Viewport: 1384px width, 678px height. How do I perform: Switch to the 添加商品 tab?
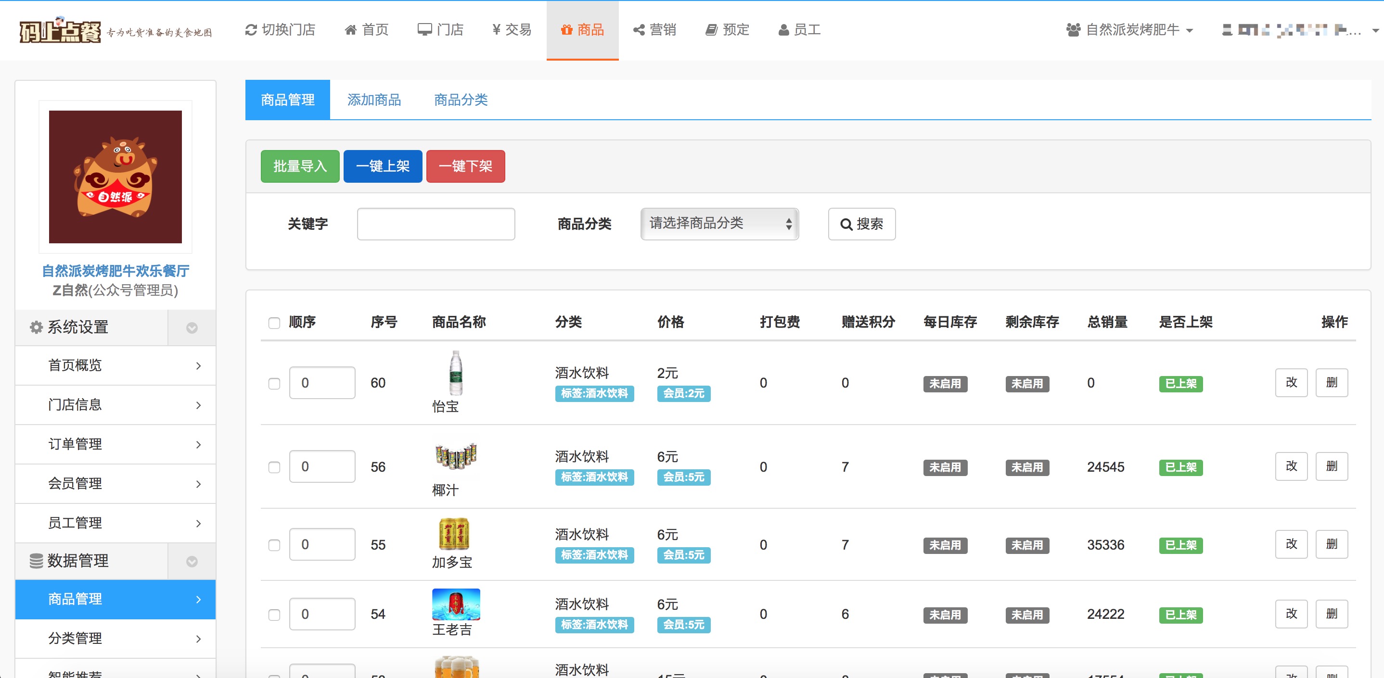(374, 100)
